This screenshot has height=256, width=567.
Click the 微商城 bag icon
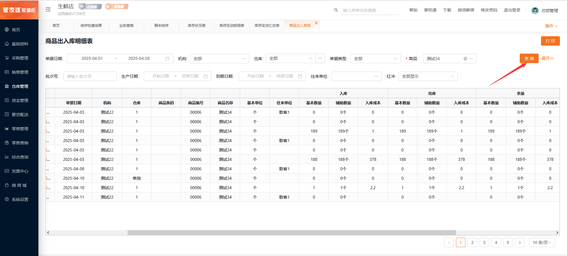point(7,185)
